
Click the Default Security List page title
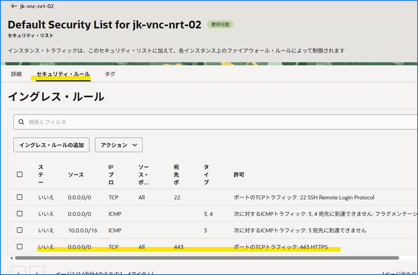[104, 25]
